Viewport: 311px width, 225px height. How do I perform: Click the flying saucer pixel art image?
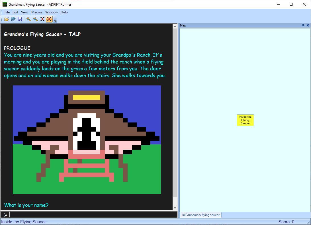point(87,140)
